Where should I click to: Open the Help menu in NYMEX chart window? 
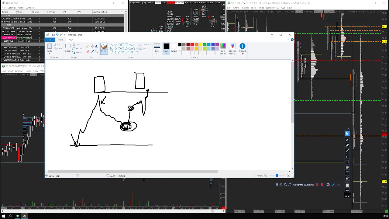pyautogui.click(x=289, y=8)
